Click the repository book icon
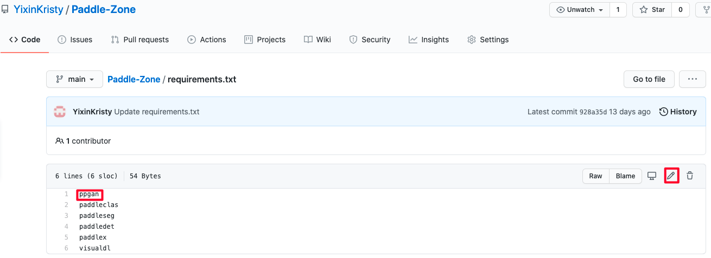Screen dimensions: 711x258 point(5,10)
